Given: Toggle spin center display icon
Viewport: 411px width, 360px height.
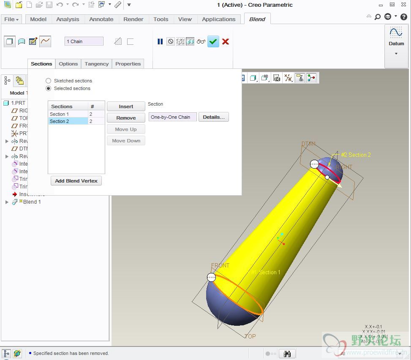Looking at the screenshot, I should click(311, 78).
